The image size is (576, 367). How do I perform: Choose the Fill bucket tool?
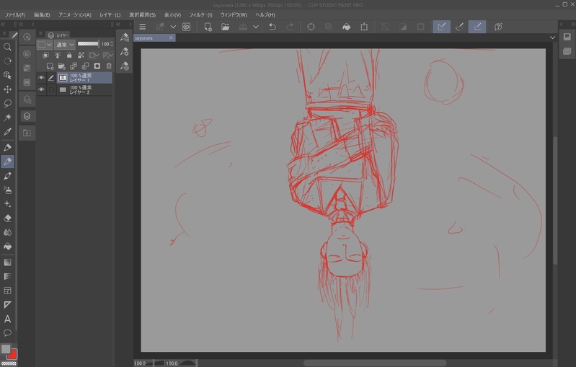(x=8, y=247)
